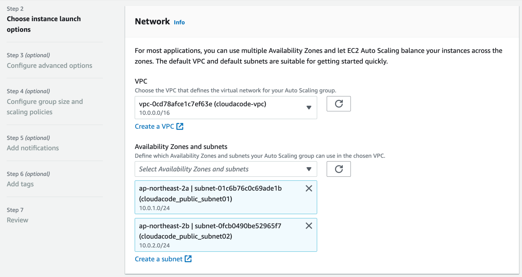
Task: Click the 10.0.0.0/16 CIDR text
Action: pyautogui.click(x=154, y=113)
